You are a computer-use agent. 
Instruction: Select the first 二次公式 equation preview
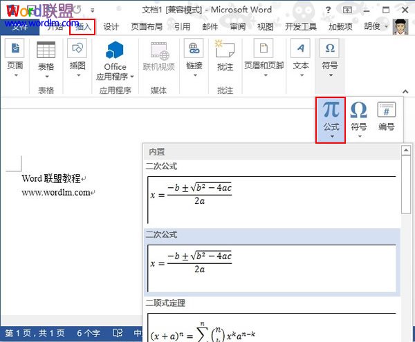272,200
